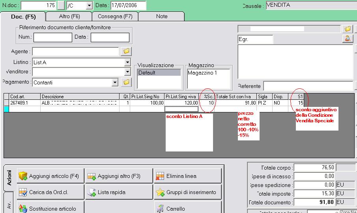Click the customer search person icon
Screen dimensions: 357x213
(348, 39)
